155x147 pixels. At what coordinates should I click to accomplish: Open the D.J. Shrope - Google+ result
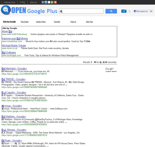[14, 130]
